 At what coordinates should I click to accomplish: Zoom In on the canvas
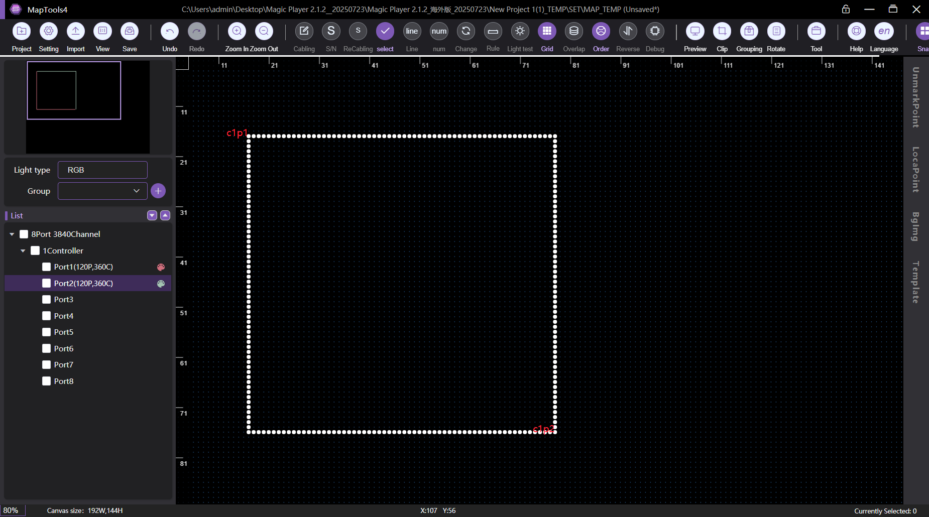pos(237,31)
